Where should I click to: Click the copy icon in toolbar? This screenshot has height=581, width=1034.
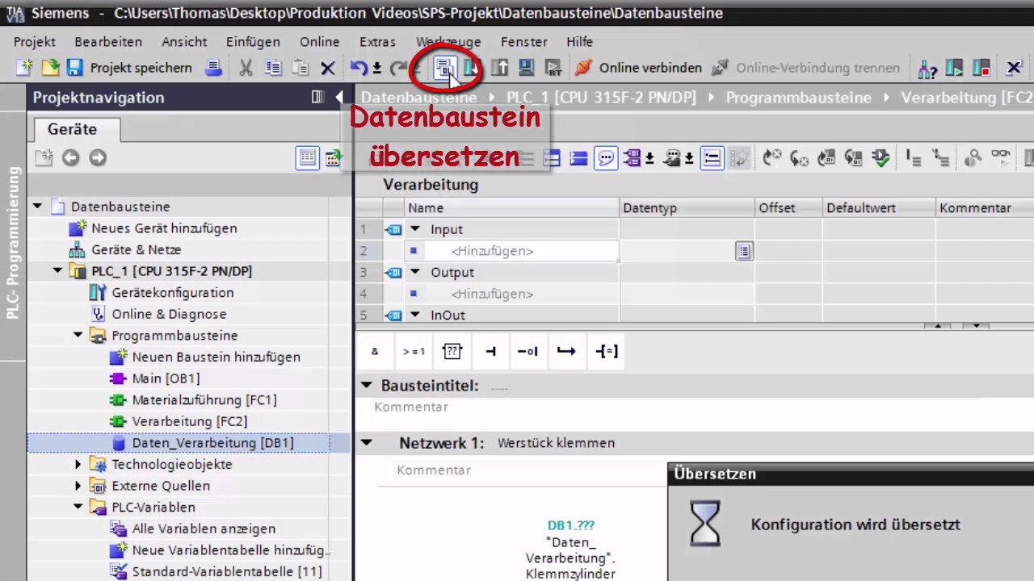(x=274, y=68)
